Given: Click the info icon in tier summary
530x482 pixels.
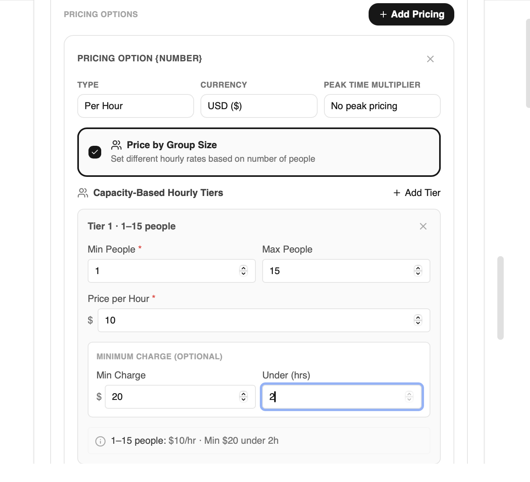Looking at the screenshot, I should coord(100,441).
